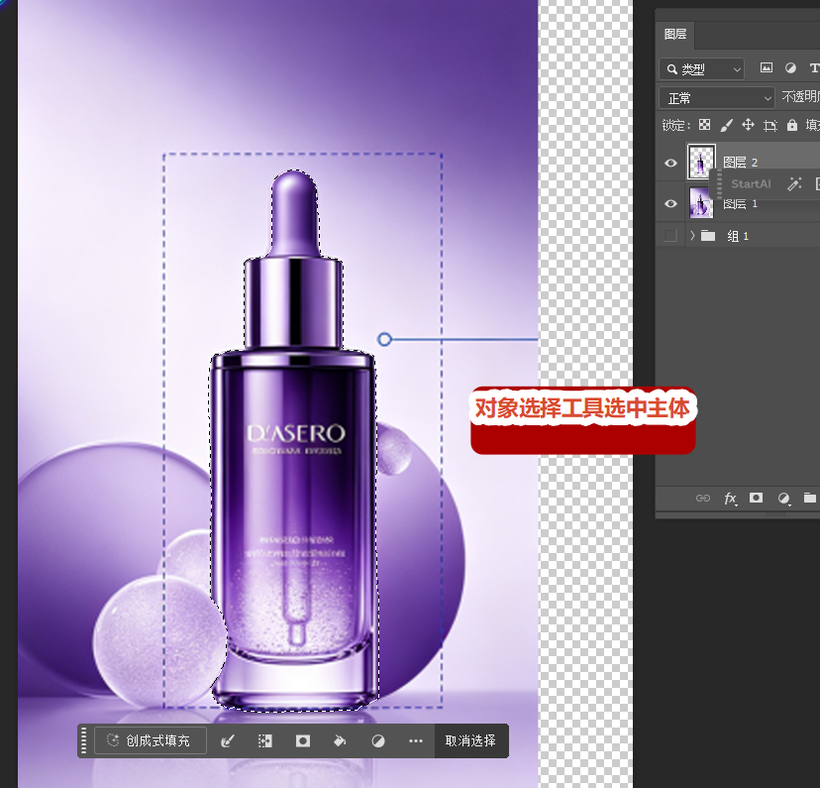Open the 正常 blend mode dropdown

(716, 98)
